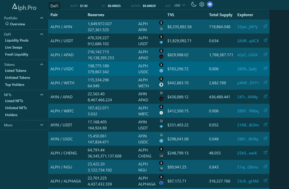Open external link for ALPH / AYIN pair
Screen dimensions: 289x189
266,27
